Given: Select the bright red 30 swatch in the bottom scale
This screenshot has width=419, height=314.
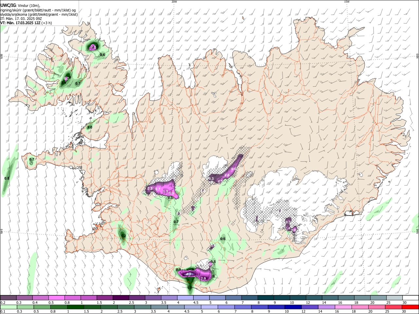Looking at the screenshot, I should pos(410,307).
